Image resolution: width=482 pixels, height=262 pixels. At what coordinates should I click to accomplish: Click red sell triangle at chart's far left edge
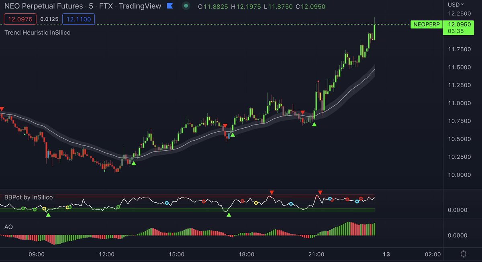[2, 109]
